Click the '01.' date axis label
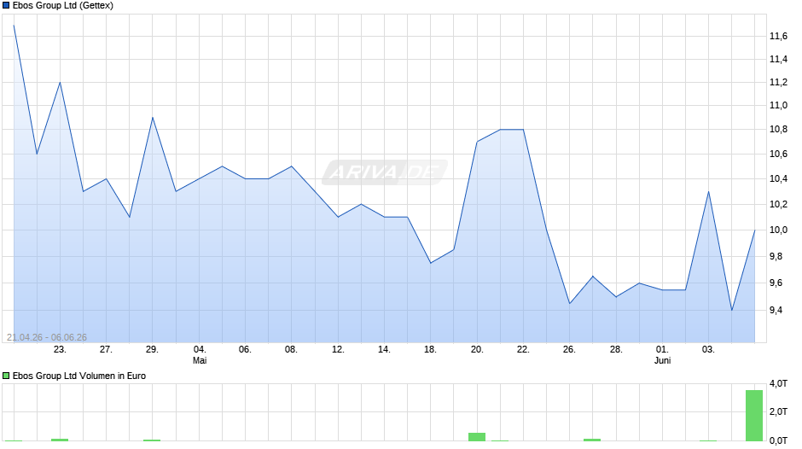The height and width of the screenshot is (449, 802). point(662,350)
